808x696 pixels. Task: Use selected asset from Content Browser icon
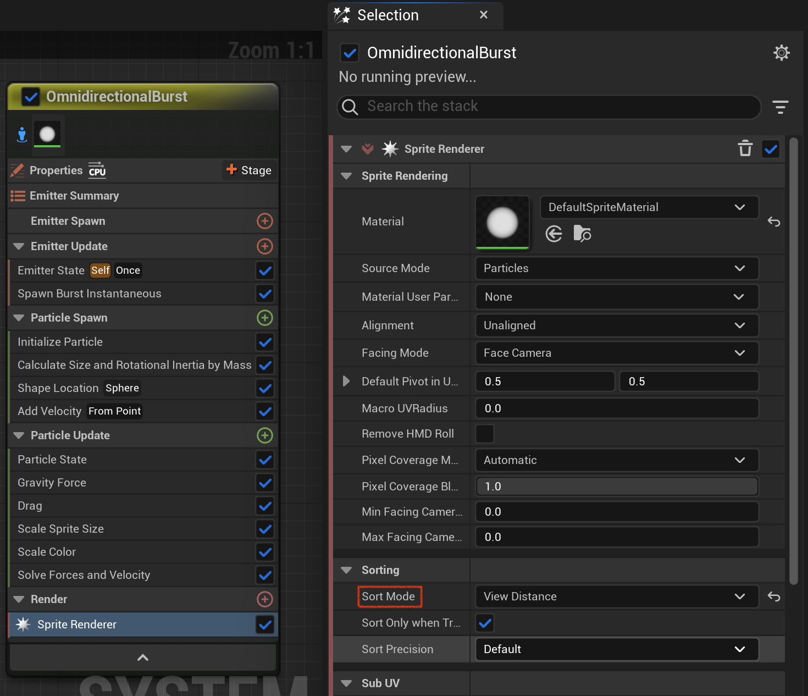click(x=554, y=234)
